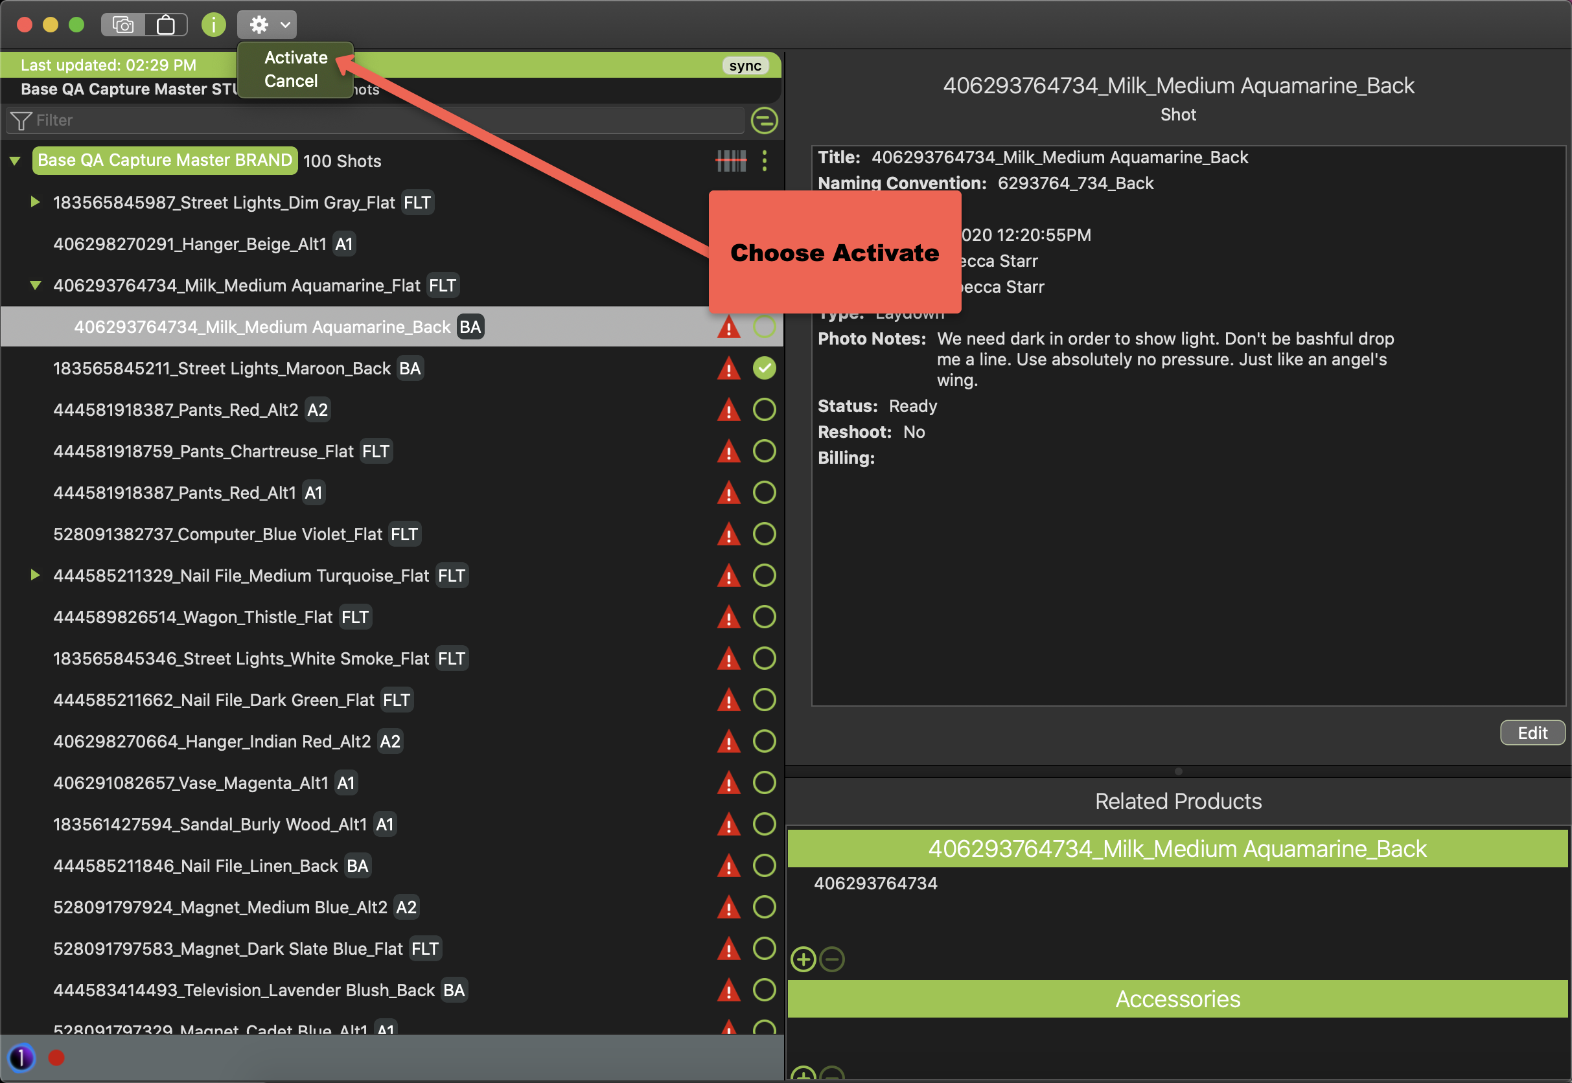Toggle completion circle for Pants_Chartreuse_Flat
Screen dimensions: 1572x1083
[764, 451]
